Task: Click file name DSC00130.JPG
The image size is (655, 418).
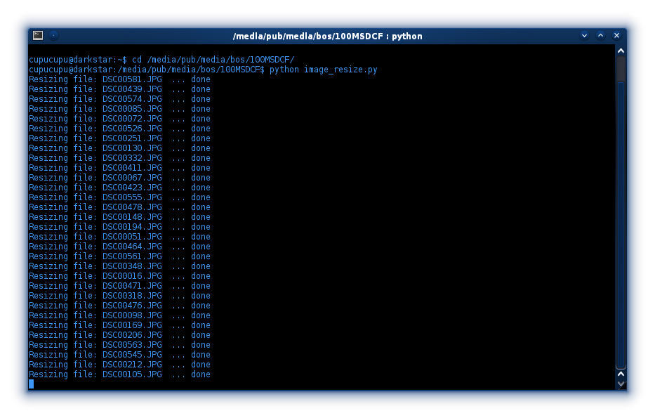Action: point(132,148)
